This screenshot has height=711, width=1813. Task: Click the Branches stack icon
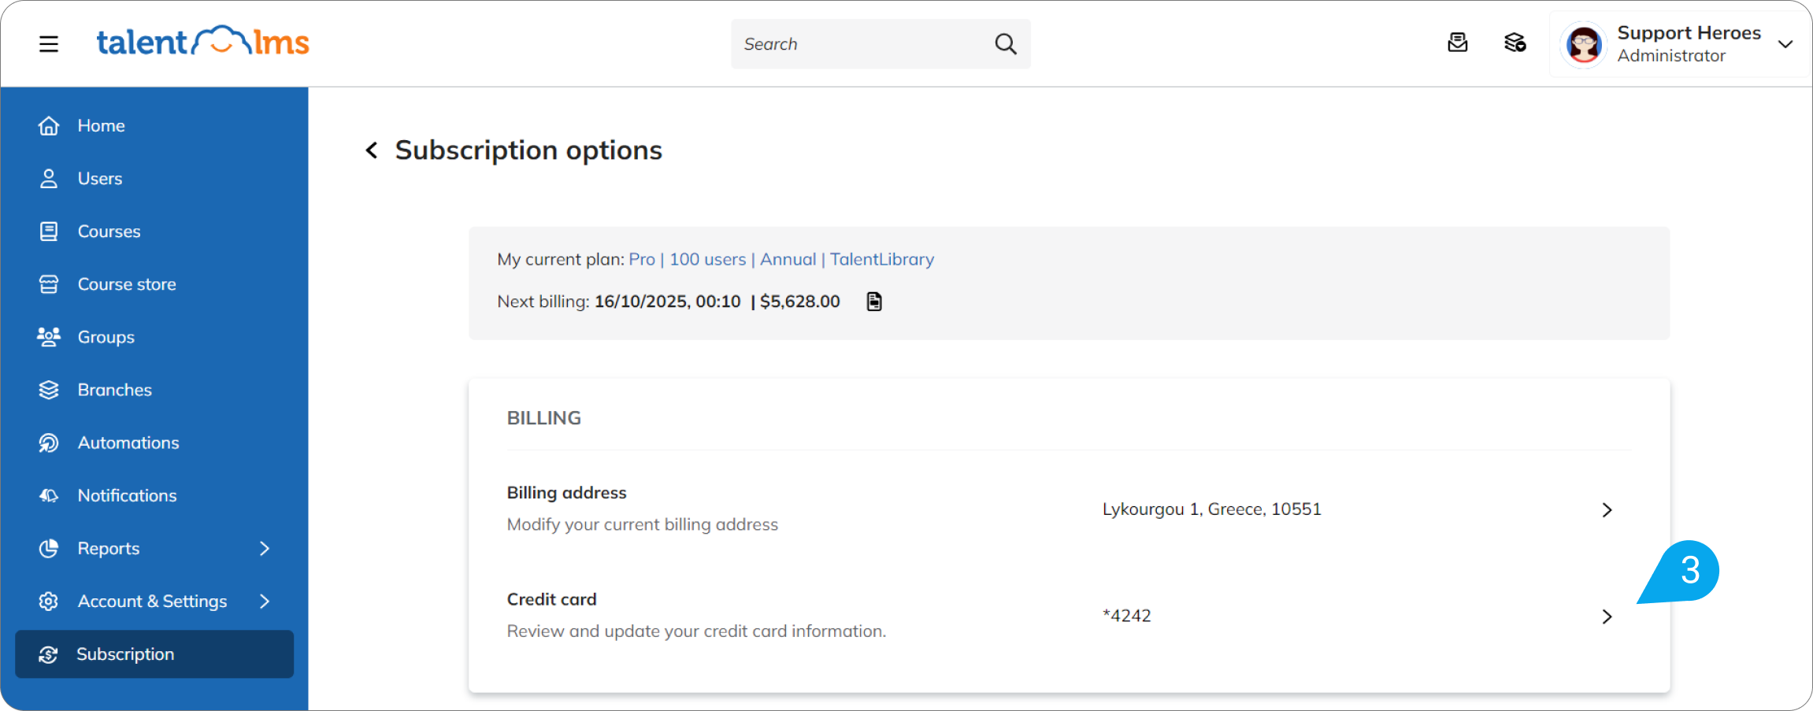[49, 390]
